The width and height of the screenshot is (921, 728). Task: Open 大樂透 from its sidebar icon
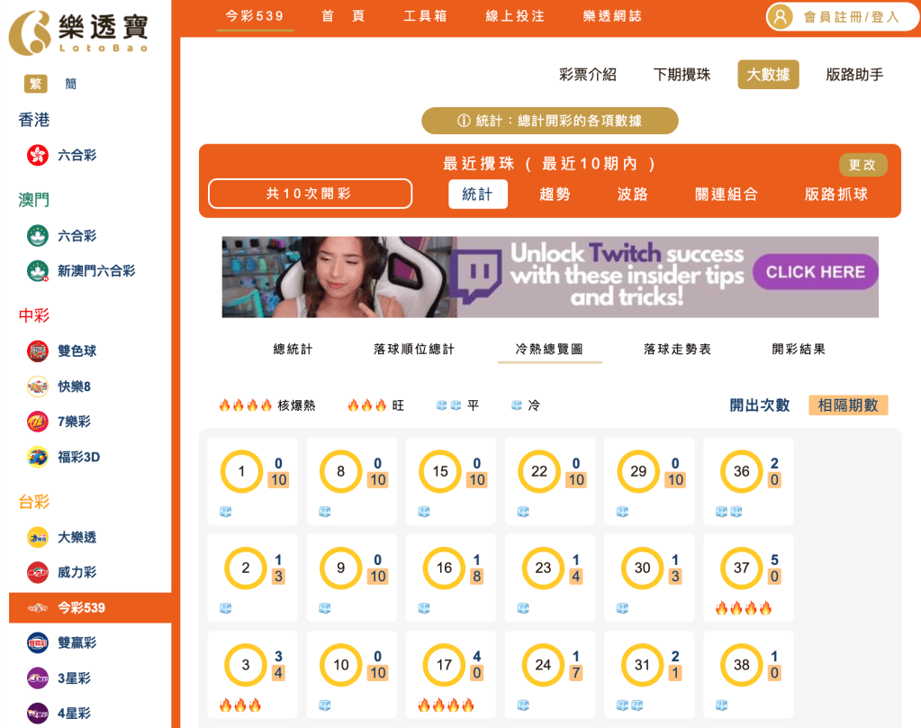coord(36,537)
